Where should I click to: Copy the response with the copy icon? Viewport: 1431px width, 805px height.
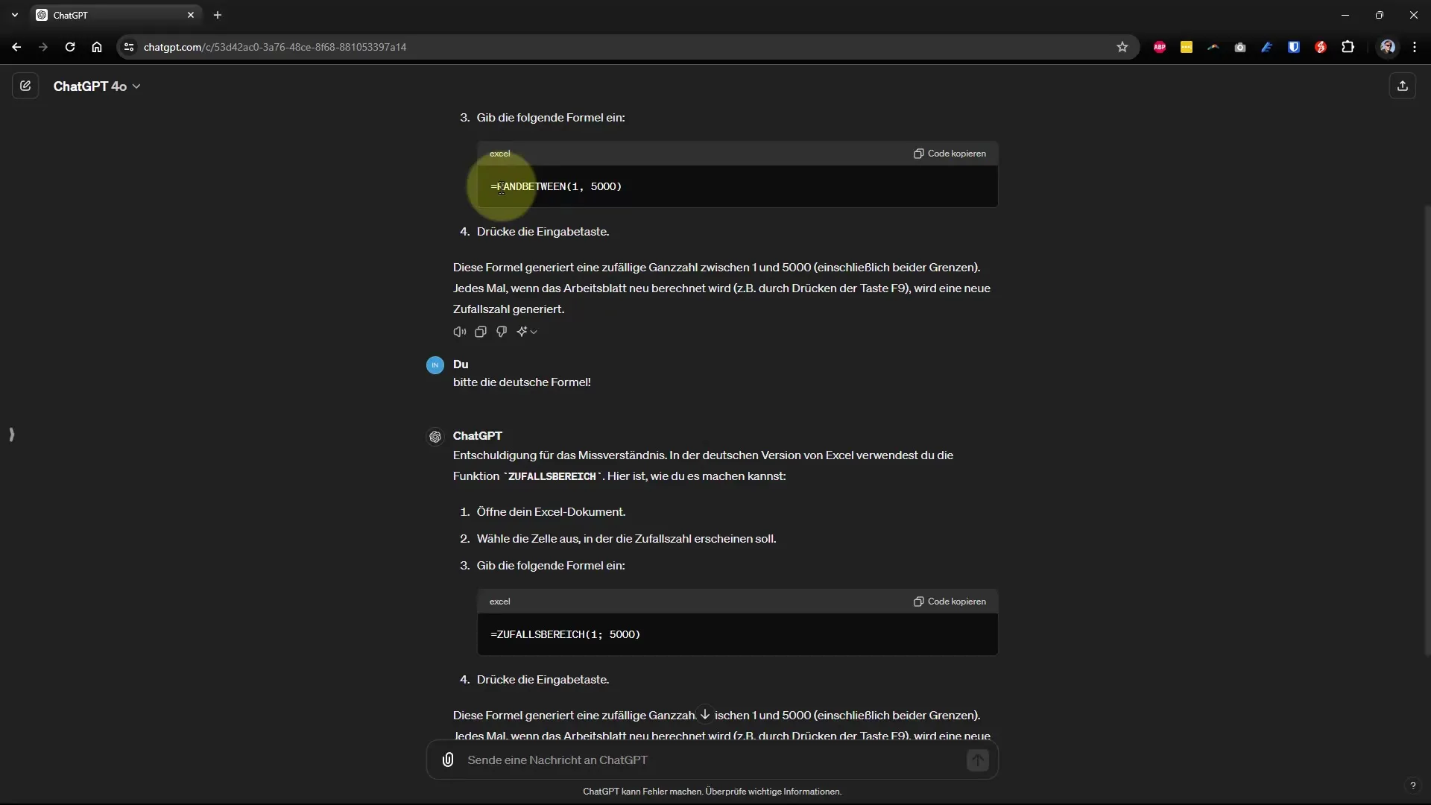coord(481,332)
